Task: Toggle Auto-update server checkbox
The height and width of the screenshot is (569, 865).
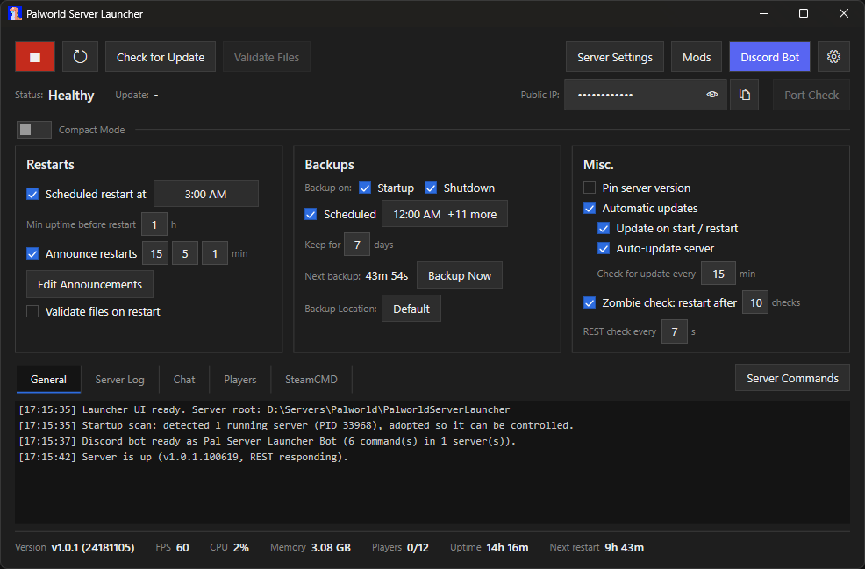Action: (x=604, y=249)
